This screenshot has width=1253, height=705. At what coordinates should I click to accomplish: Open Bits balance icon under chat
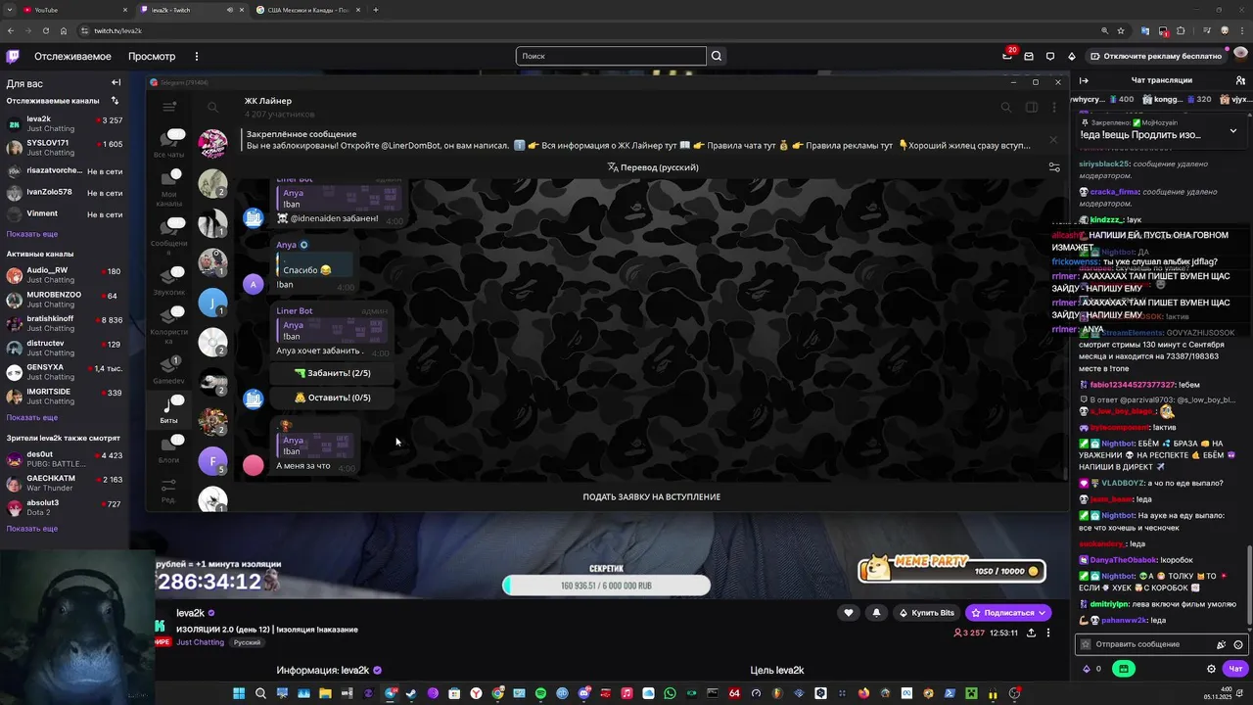click(x=1087, y=669)
